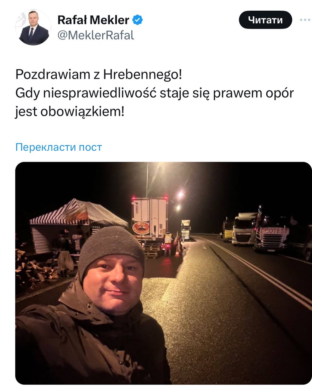The image size is (312, 389).
Task: Click the 'jest obowiązkiem!' text line
Action: click(70, 112)
